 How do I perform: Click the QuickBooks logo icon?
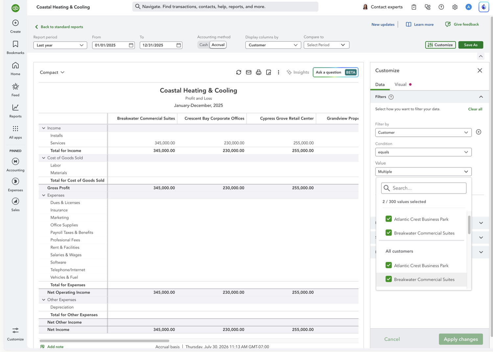click(x=15, y=8)
